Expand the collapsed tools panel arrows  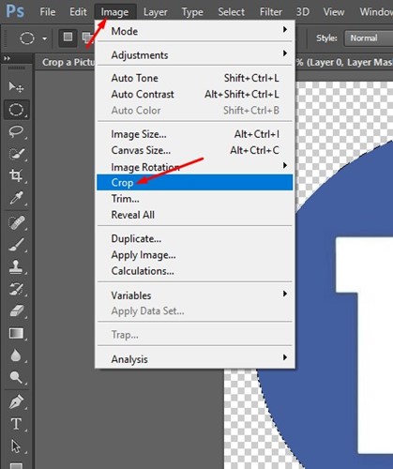7,58
